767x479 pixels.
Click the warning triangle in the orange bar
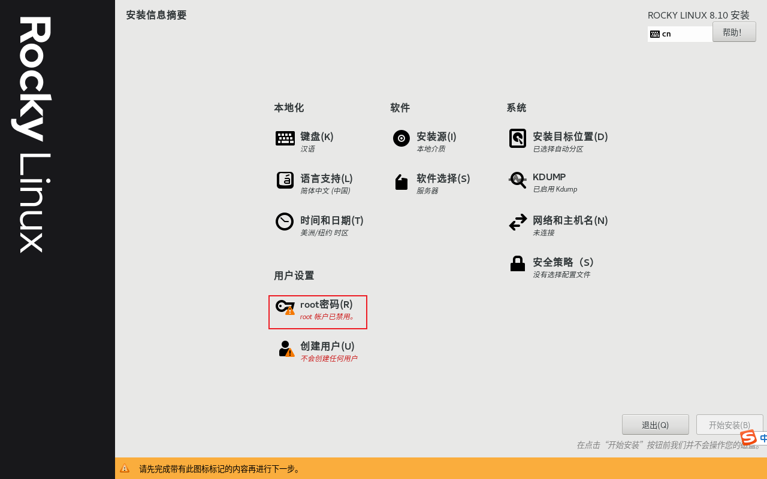tap(125, 468)
